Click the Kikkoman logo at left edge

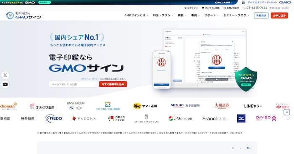[8, 106]
